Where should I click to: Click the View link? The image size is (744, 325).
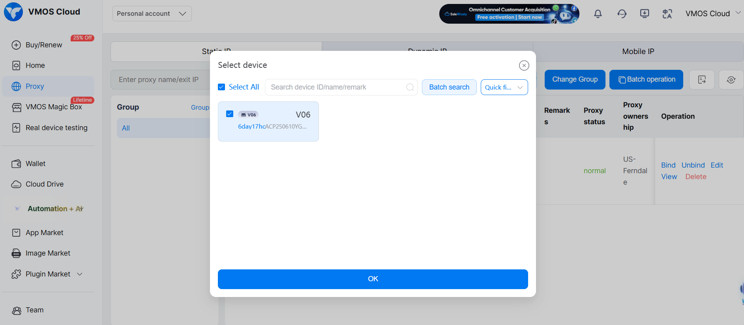point(669,177)
